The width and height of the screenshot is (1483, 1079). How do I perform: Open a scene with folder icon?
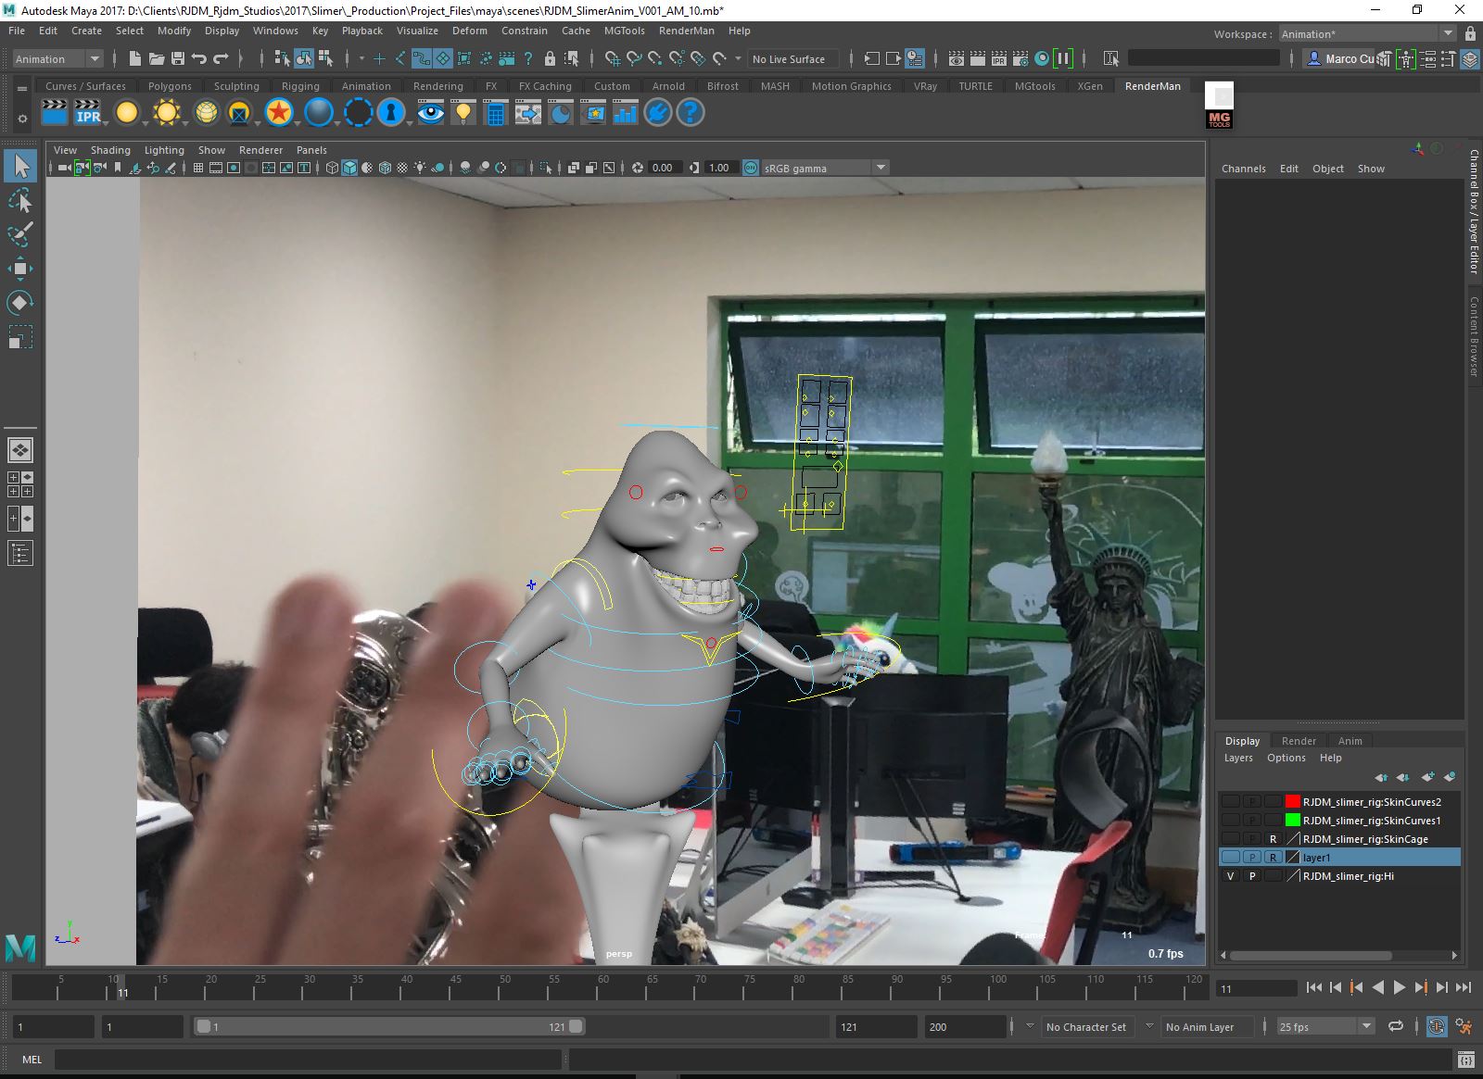[x=157, y=58]
